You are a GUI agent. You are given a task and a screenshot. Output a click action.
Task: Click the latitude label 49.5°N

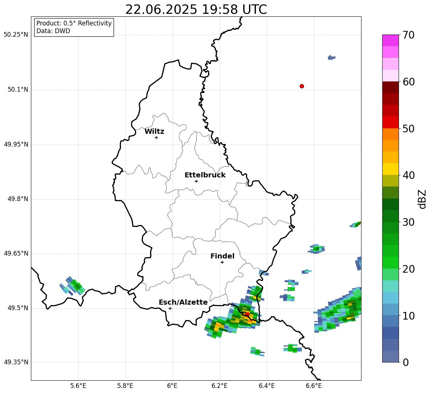coord(18,308)
